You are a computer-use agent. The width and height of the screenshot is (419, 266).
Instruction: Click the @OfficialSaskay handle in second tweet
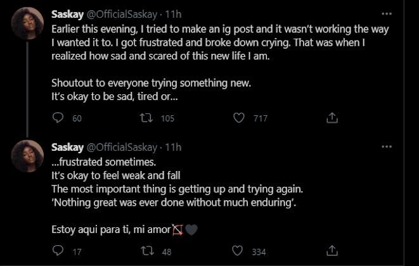pyautogui.click(x=122, y=147)
